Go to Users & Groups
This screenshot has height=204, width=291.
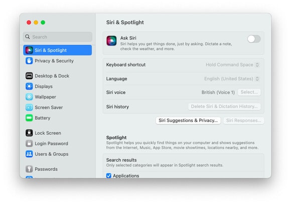(58, 154)
